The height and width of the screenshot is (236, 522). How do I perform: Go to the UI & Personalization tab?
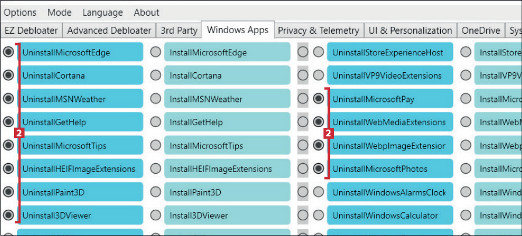[x=410, y=30]
